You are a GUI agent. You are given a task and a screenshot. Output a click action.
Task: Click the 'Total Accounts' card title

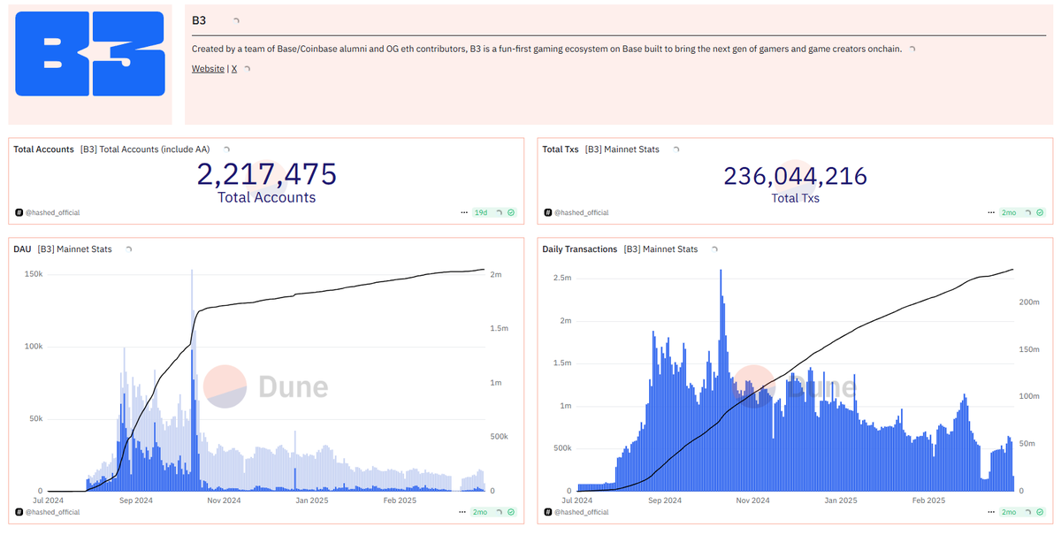[x=43, y=149]
